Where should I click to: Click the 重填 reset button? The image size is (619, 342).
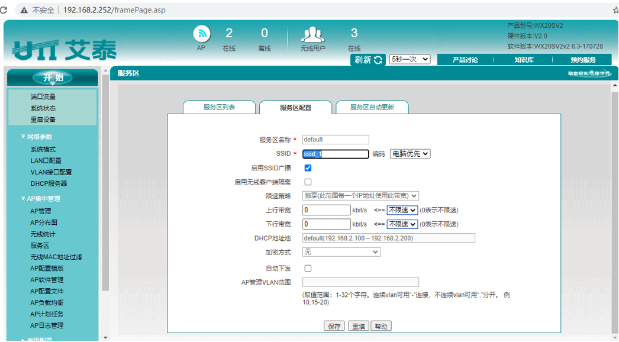click(358, 326)
